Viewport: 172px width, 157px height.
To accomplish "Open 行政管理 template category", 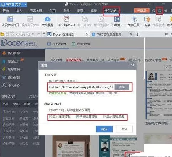I will [9, 125].
